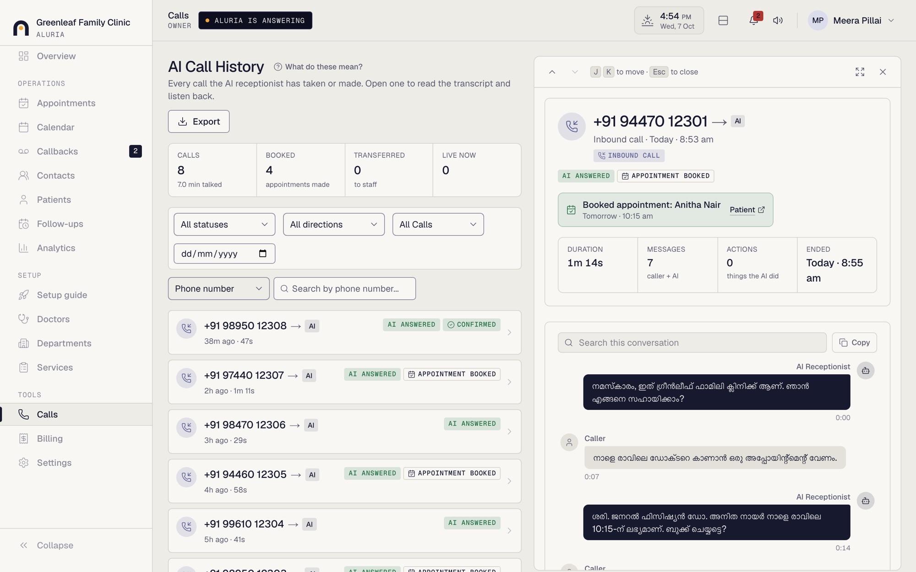Viewport: 916px width, 572px height.
Task: Click the help icon beside What do these mean
Action: tap(278, 67)
